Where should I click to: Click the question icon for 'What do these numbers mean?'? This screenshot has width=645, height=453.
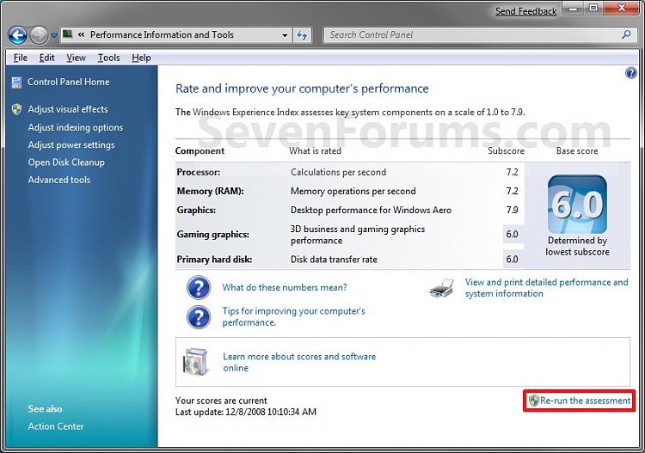[199, 288]
